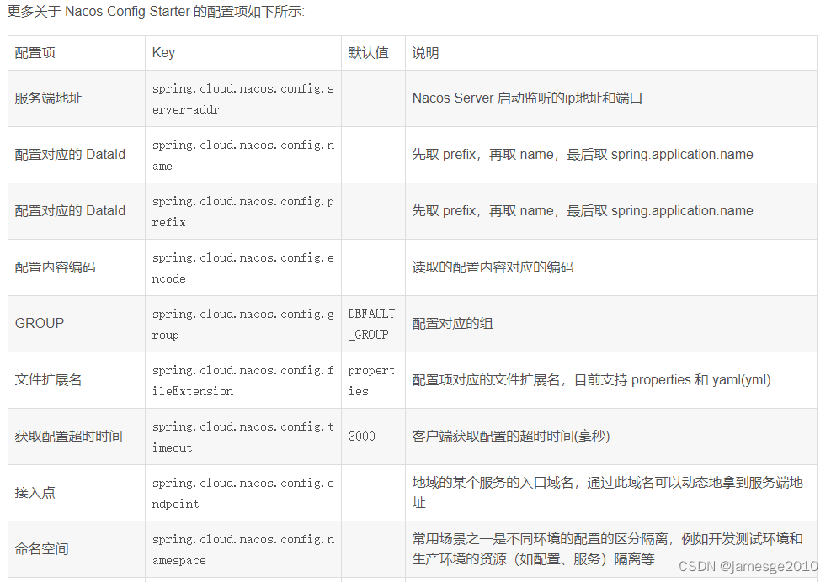Select the key spring.cloud.nacos.config.fileExtension
This screenshot has width=831, height=582.
click(243, 381)
